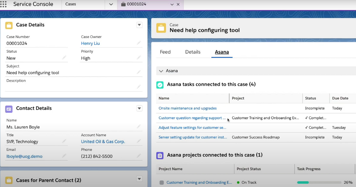Image resolution: width=356 pixels, height=187 pixels.
Task: Edit Description field pencil icon
Action: point(139,87)
